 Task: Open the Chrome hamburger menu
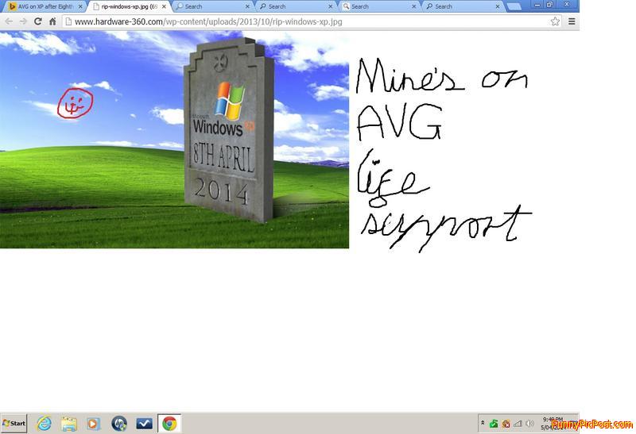[x=572, y=21]
